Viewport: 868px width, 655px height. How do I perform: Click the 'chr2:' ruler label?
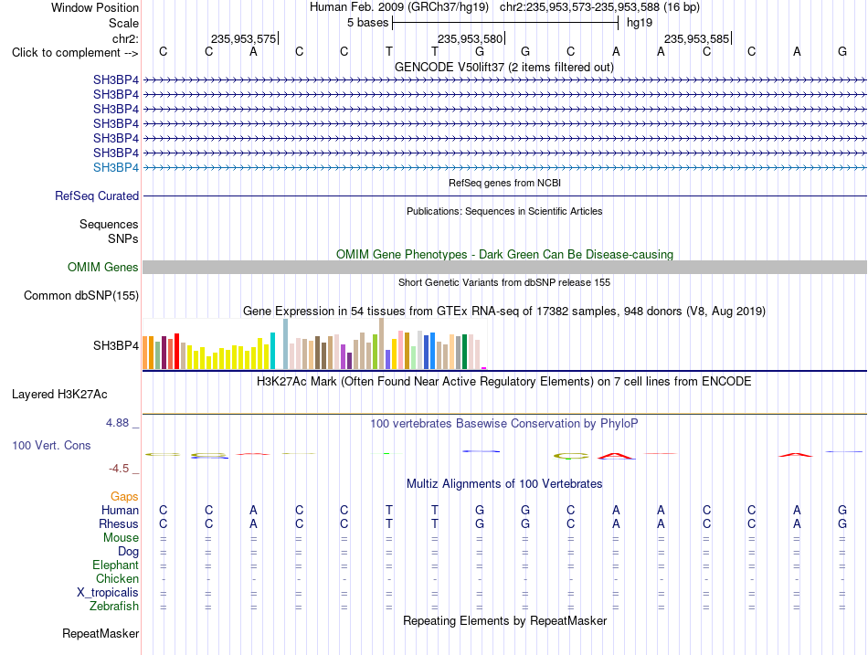click(x=125, y=38)
